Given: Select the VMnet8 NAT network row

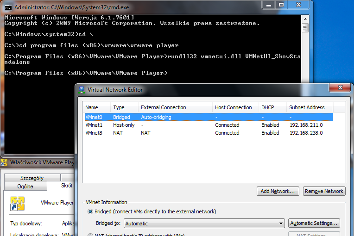Looking at the screenshot, I should [209, 133].
